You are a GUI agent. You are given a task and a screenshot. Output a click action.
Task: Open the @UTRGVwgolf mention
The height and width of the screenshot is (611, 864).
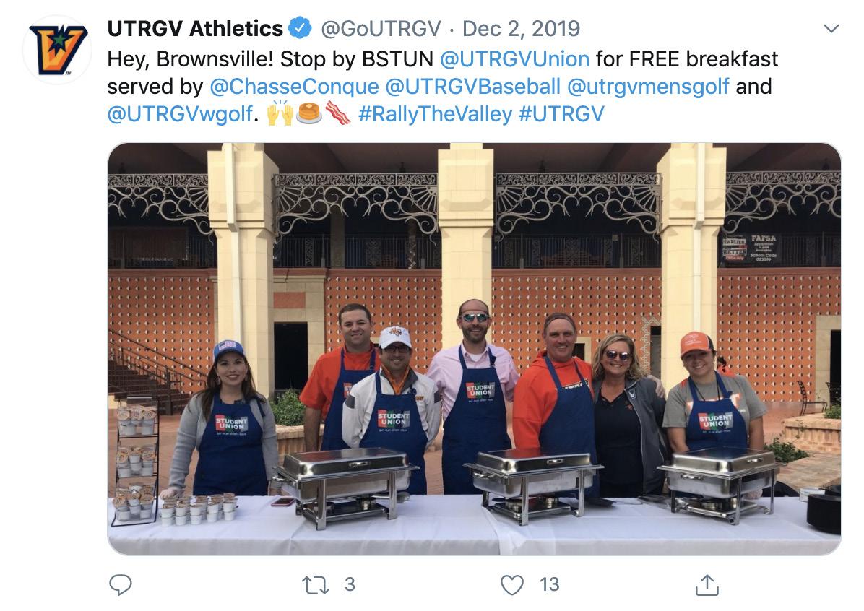[180, 114]
